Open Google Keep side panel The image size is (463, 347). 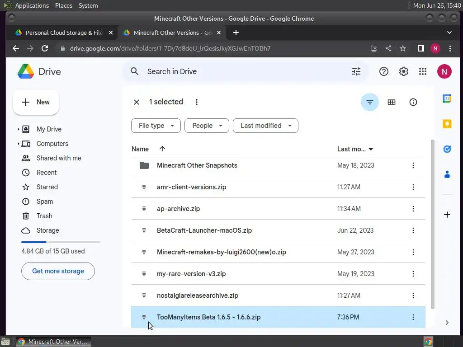[x=447, y=124]
